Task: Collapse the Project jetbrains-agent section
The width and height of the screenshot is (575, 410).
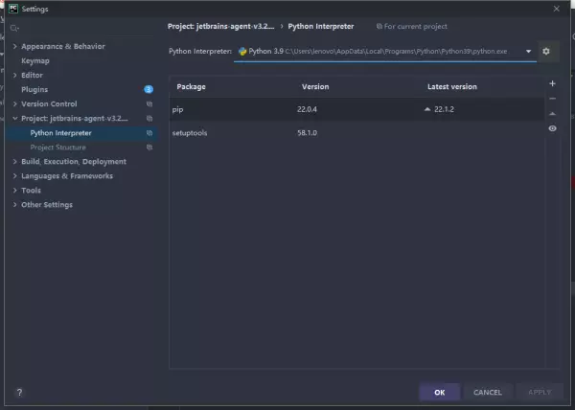Action: pyautogui.click(x=14, y=119)
